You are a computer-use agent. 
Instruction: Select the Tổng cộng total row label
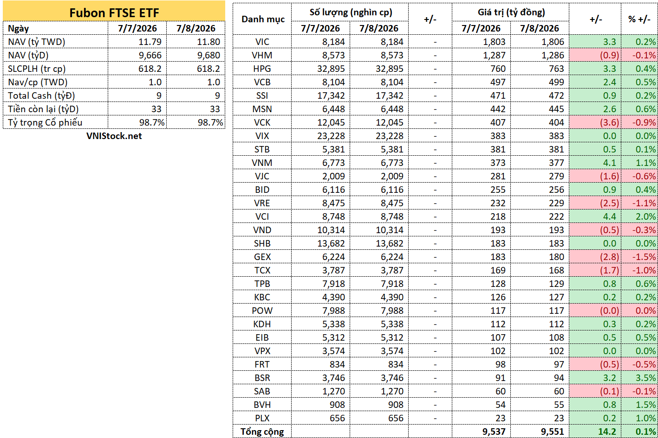coord(262,432)
